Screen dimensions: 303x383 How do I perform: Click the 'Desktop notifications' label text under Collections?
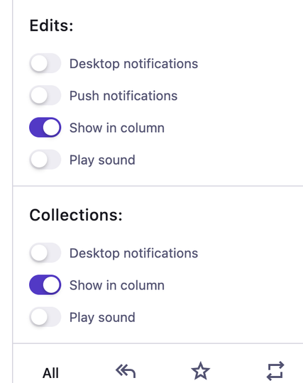click(133, 253)
